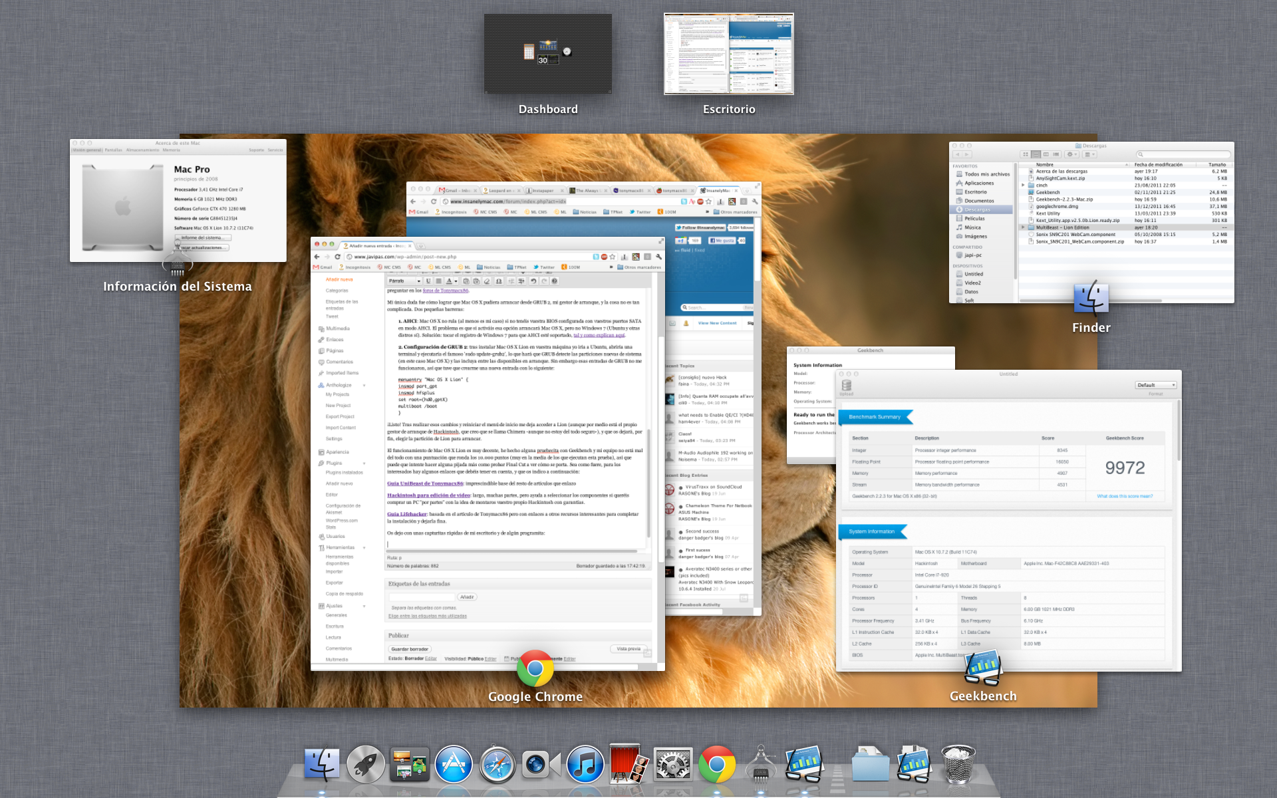Select Aplicaciones in Finder sidebar
The image size is (1277, 798).
[x=979, y=183]
